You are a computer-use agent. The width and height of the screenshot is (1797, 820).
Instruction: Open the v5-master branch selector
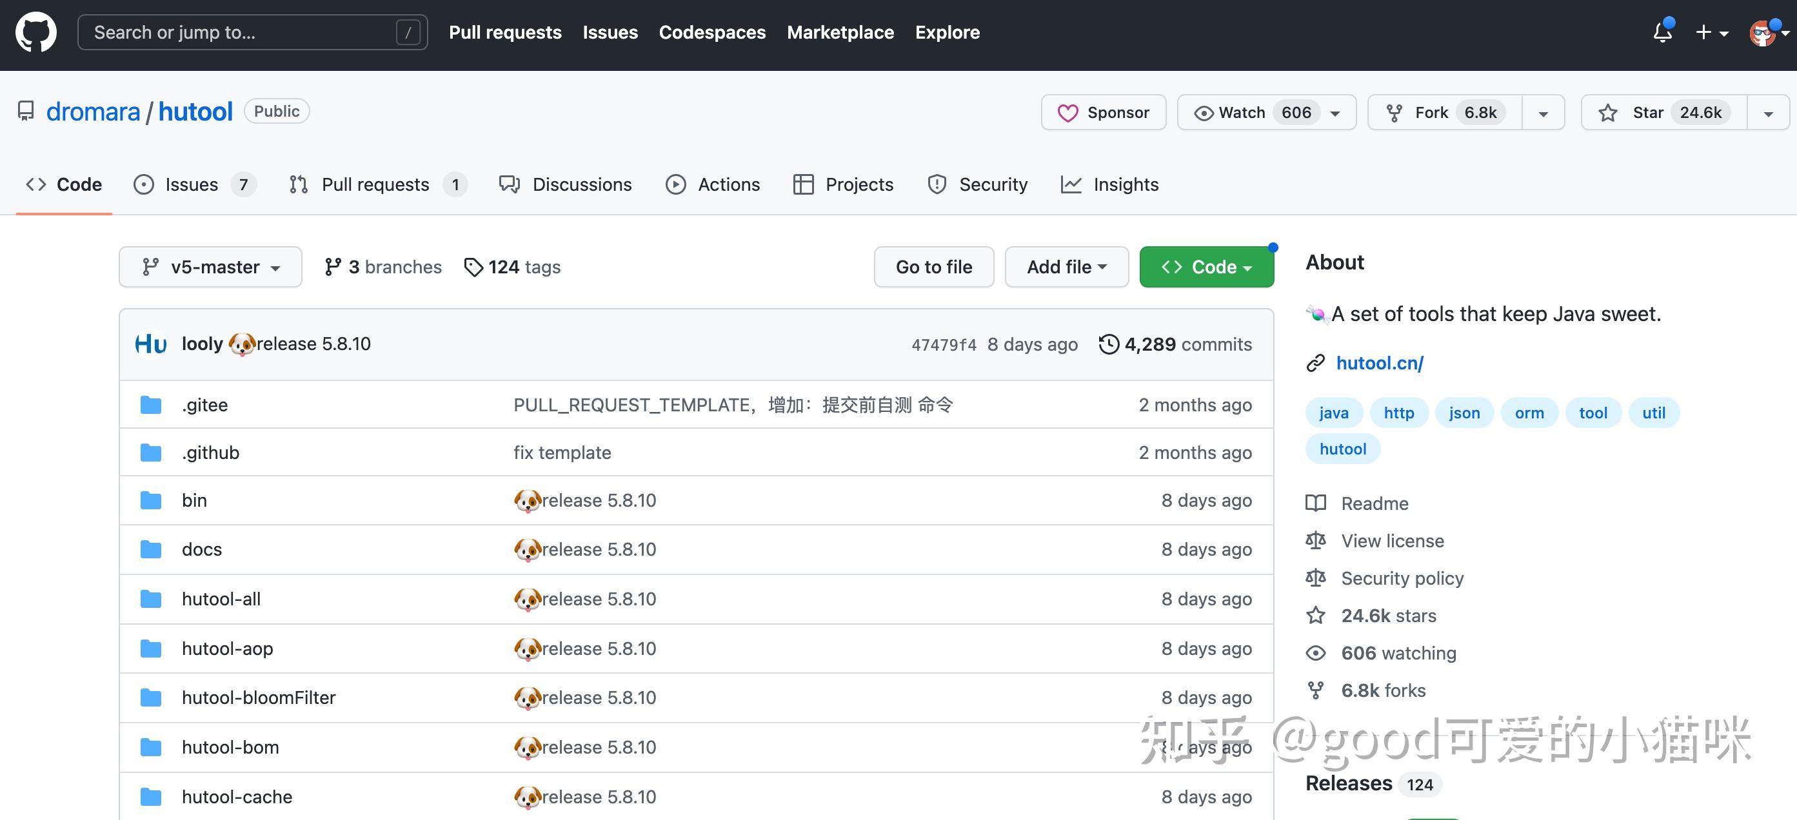click(210, 266)
